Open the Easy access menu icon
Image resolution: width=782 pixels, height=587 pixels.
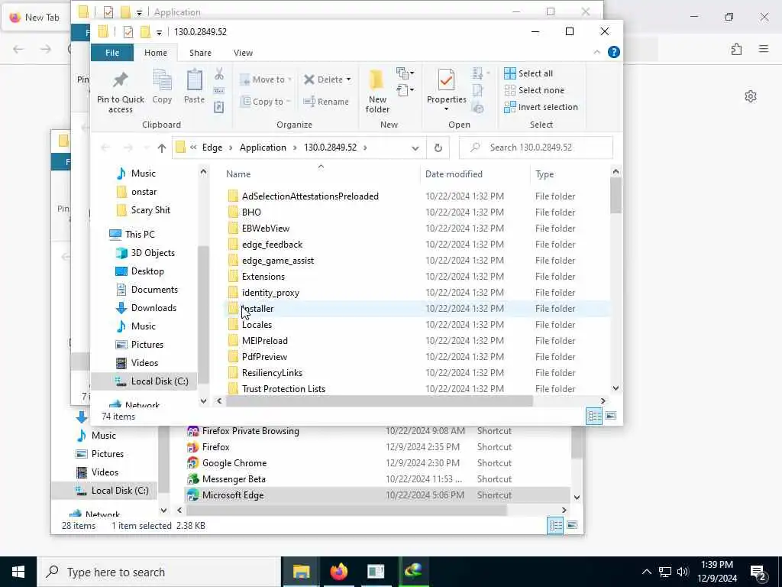click(405, 90)
